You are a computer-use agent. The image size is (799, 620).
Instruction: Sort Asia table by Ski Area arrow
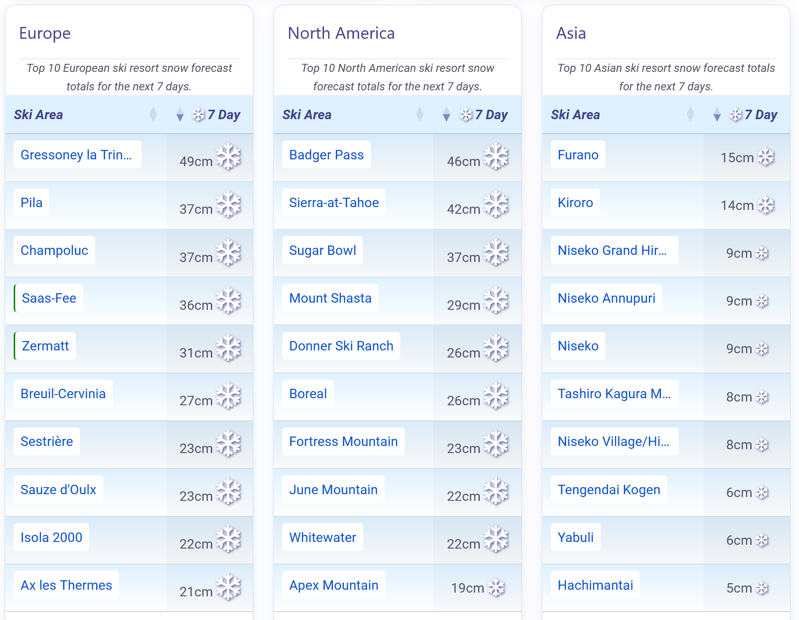[690, 114]
